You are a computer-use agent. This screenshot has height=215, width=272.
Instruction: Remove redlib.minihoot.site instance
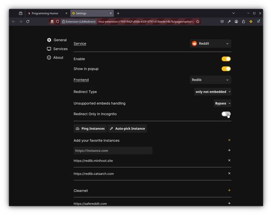229,160
